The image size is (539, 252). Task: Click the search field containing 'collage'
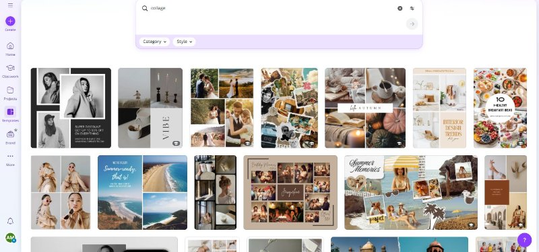(x=272, y=8)
